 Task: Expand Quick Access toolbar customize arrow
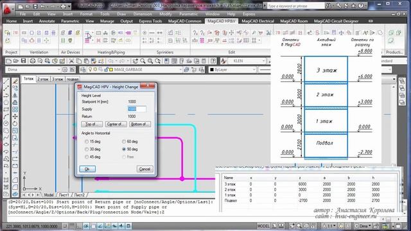tap(69, 6)
